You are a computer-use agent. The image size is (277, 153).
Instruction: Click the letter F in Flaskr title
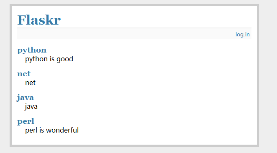pyautogui.click(x=21, y=20)
